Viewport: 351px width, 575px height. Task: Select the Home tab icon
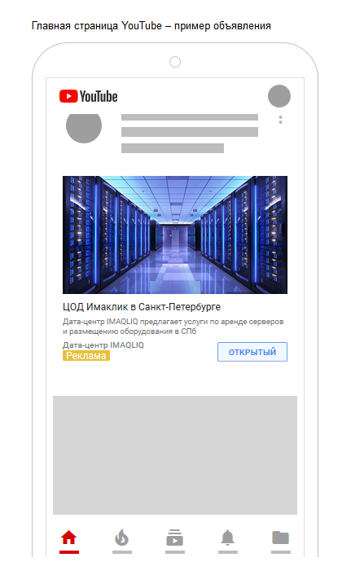point(69,538)
